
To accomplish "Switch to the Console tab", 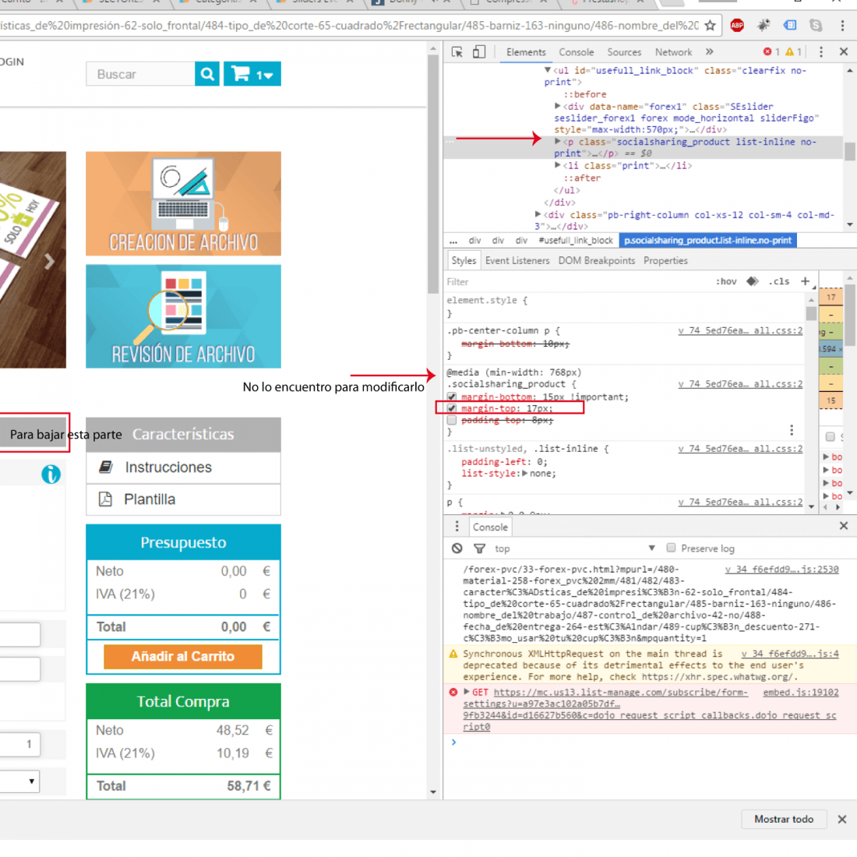I will point(576,52).
